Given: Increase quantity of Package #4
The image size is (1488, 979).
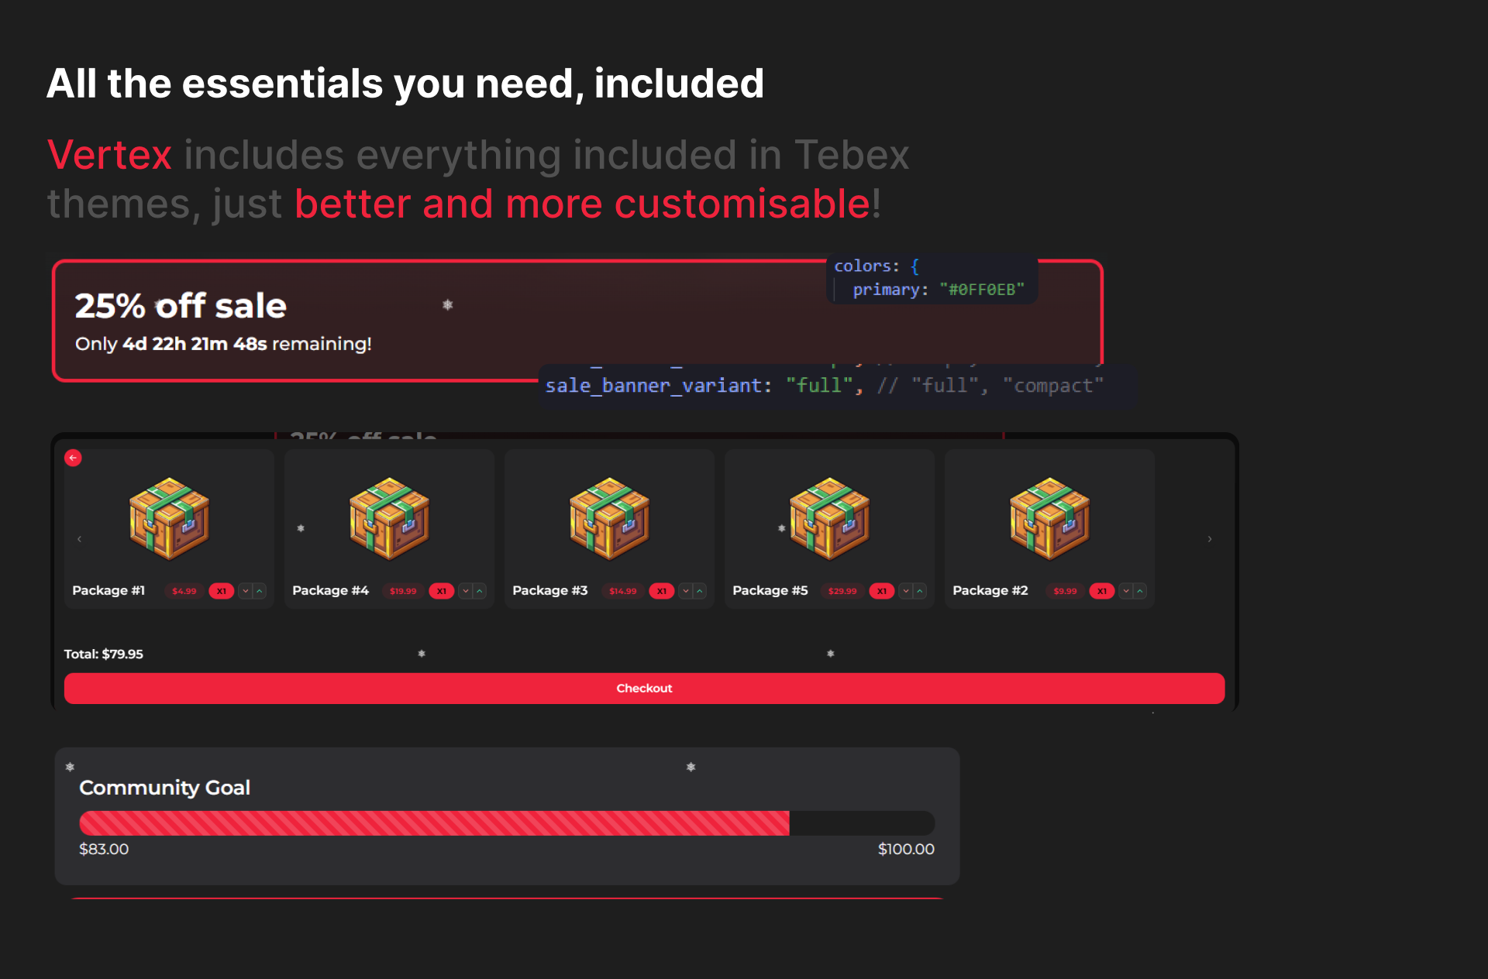Looking at the screenshot, I should [x=480, y=591].
